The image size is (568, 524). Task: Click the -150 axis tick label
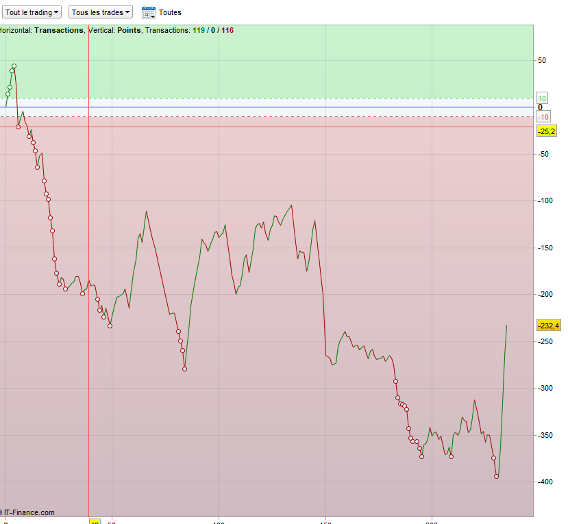point(545,248)
